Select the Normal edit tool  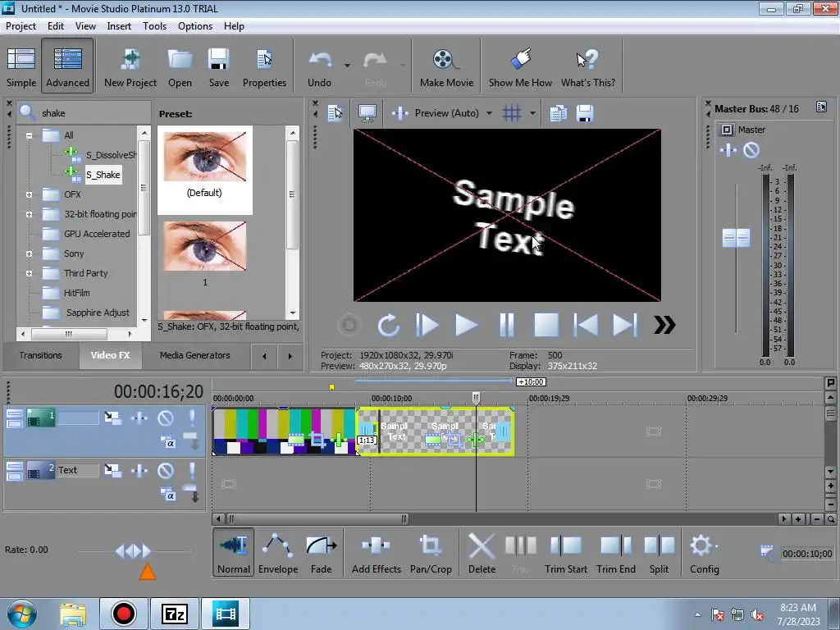234,552
